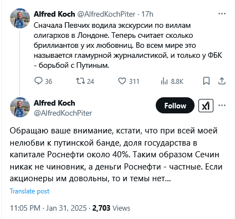Open Grok xI explain icon
Image resolution: width=235 pixels, height=219 pixels.
[x=206, y=106]
